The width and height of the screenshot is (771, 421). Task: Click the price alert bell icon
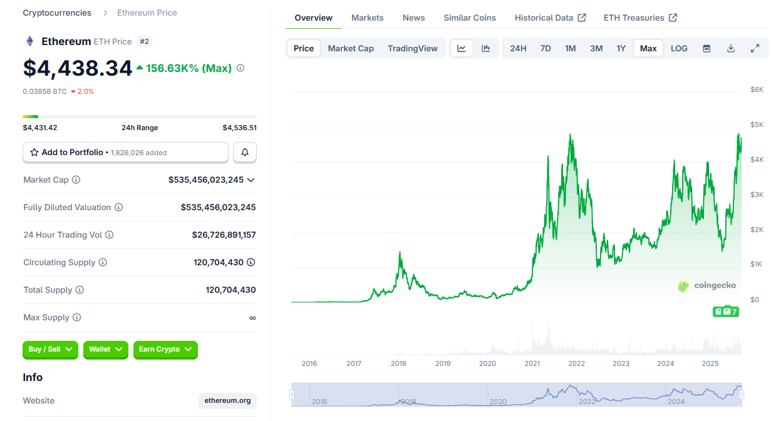(x=245, y=152)
